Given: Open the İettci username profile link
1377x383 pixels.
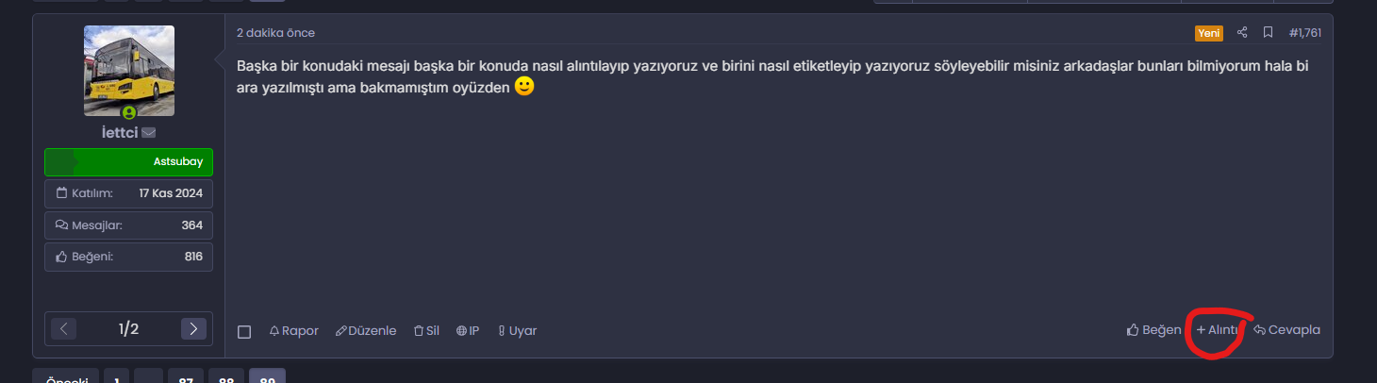Looking at the screenshot, I should (x=120, y=133).
